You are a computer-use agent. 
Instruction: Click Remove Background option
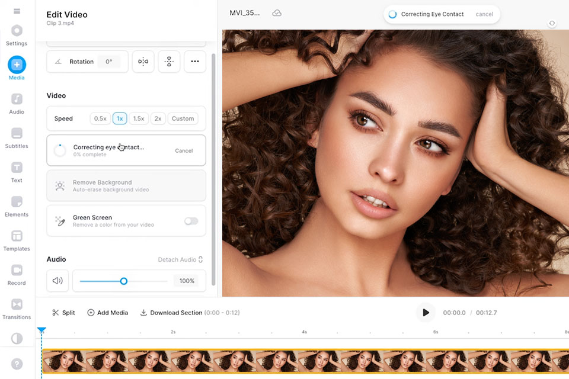pos(126,186)
